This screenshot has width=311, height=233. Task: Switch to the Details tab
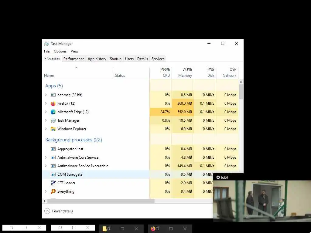point(143,59)
